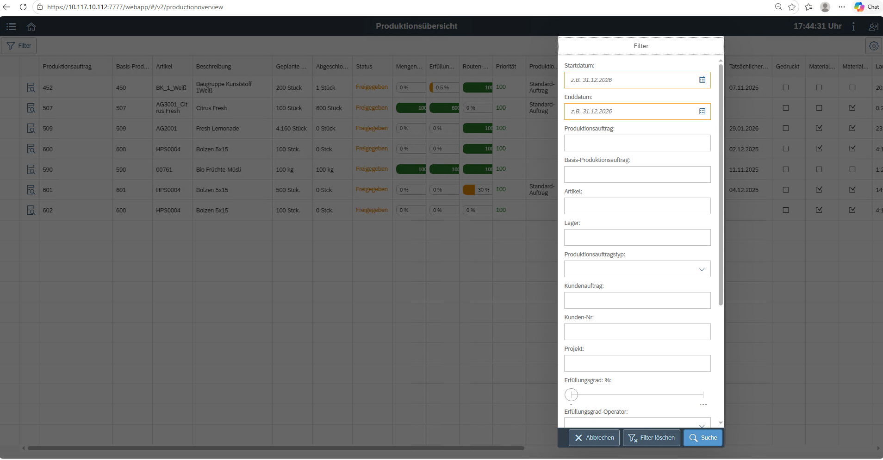Click filter dialog vertical scrollbar
This screenshot has height=460, width=883.
pos(721,185)
